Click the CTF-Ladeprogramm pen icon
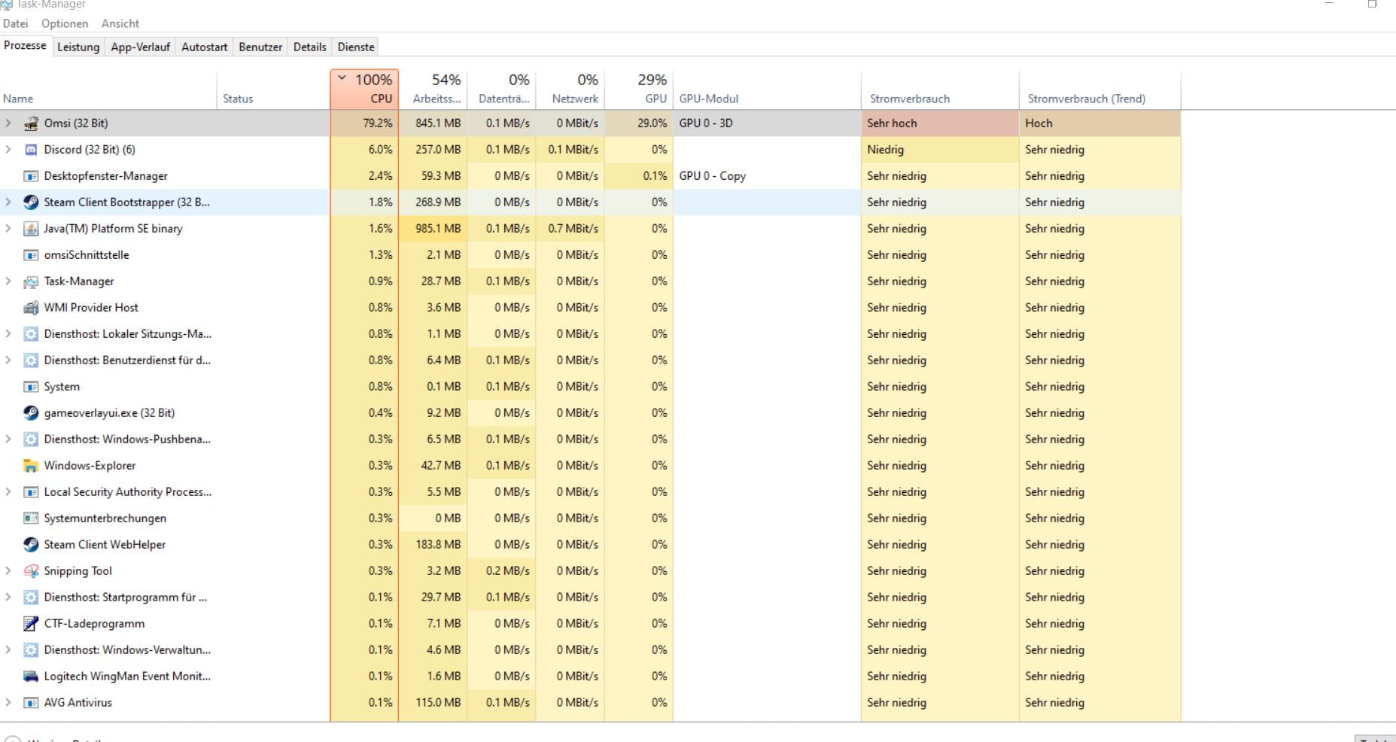Image resolution: width=1396 pixels, height=742 pixels. point(31,624)
